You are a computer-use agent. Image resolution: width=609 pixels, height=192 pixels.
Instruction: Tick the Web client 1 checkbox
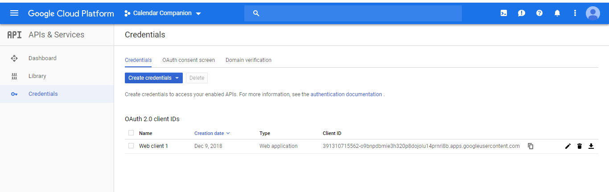[131, 146]
